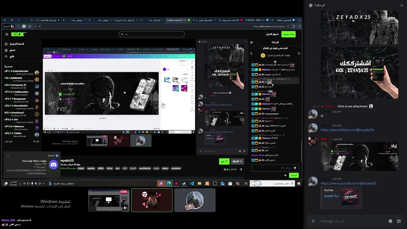
Task: Open the browse sidebar item
Action: point(10,50)
